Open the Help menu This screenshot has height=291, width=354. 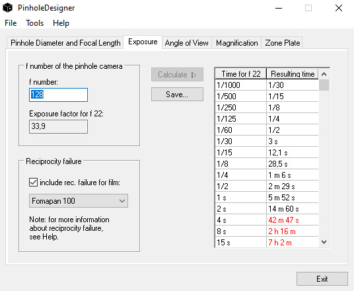tap(61, 23)
